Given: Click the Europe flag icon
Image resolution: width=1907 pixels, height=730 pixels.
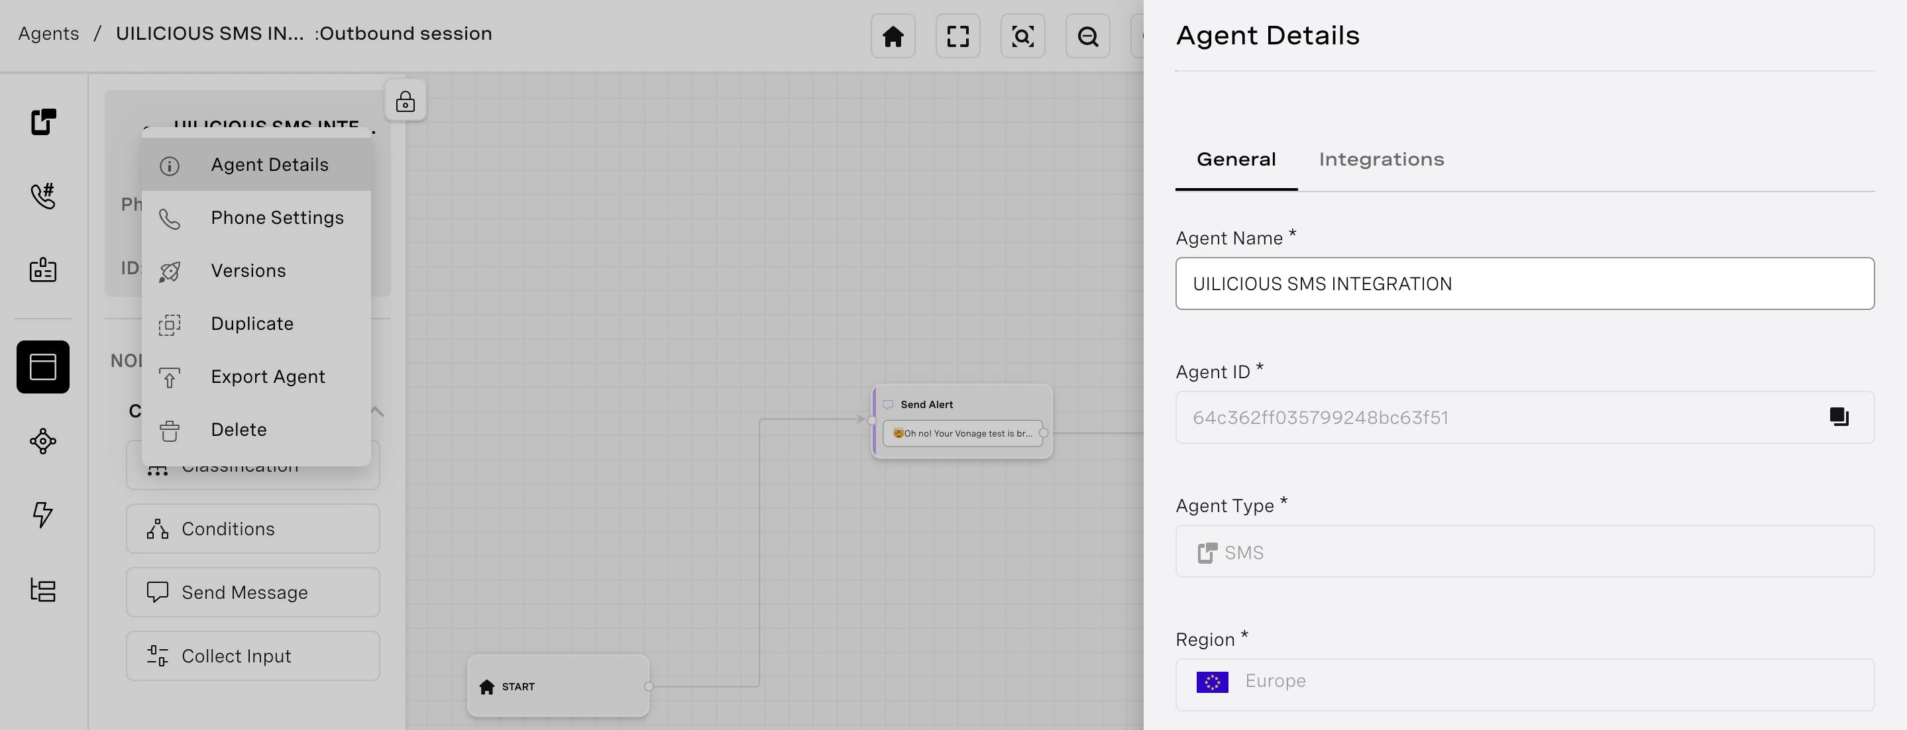Looking at the screenshot, I should click(1212, 682).
